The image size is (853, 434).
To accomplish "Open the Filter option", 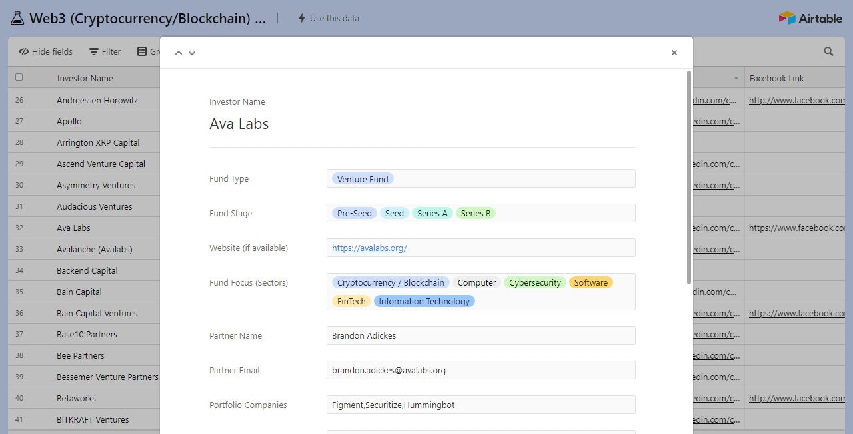I will (105, 51).
